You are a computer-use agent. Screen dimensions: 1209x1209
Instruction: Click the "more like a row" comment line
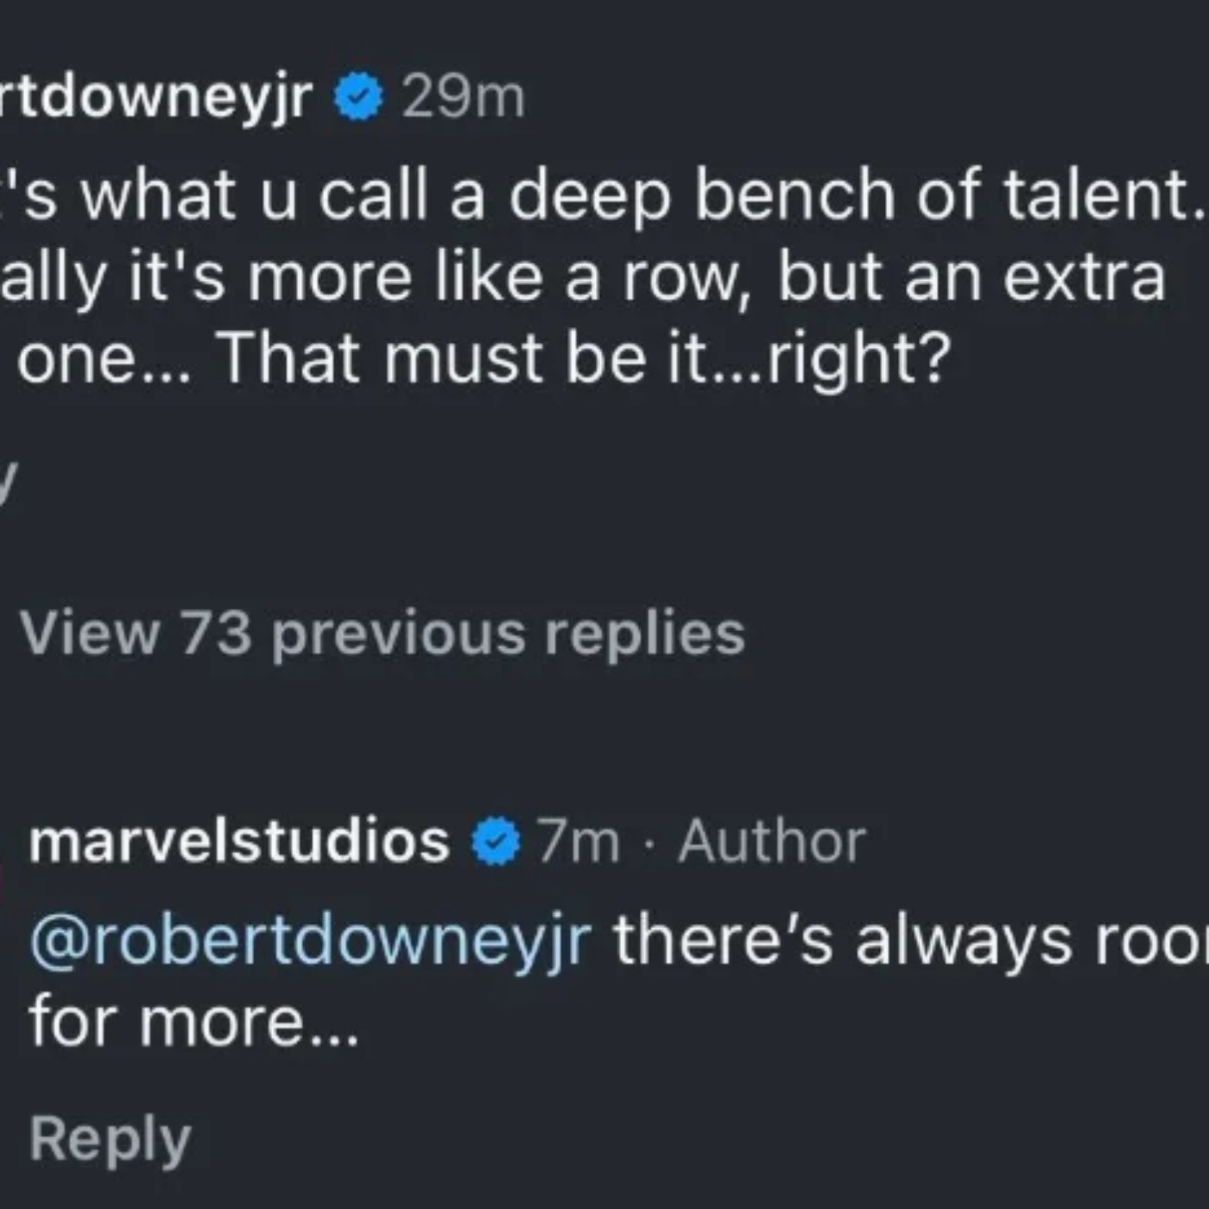click(583, 278)
